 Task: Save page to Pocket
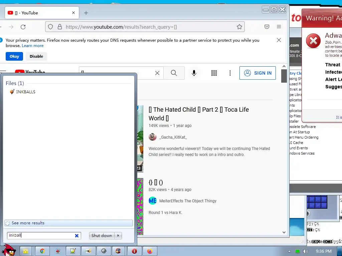(x=267, y=27)
